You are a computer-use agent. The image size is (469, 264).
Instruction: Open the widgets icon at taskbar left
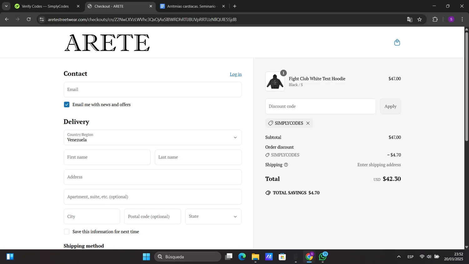(x=10, y=257)
